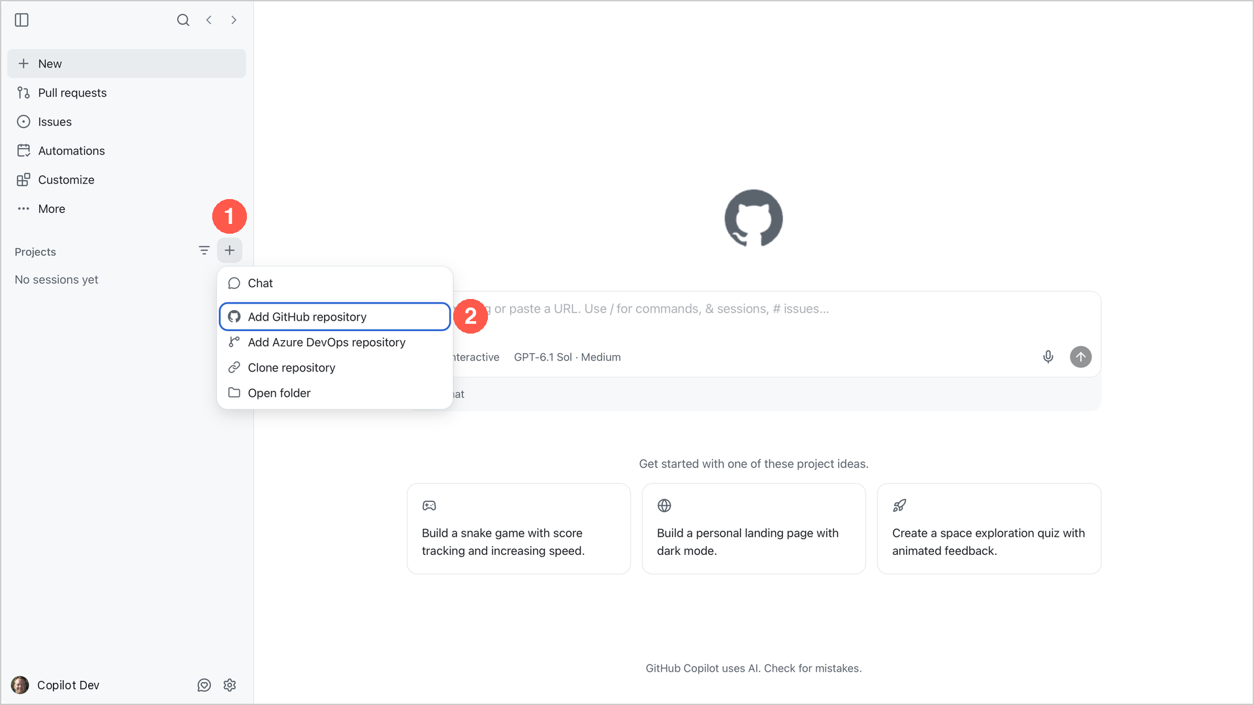Click the Copilot Dev avatar picture
This screenshot has width=1254, height=705.
click(20, 685)
